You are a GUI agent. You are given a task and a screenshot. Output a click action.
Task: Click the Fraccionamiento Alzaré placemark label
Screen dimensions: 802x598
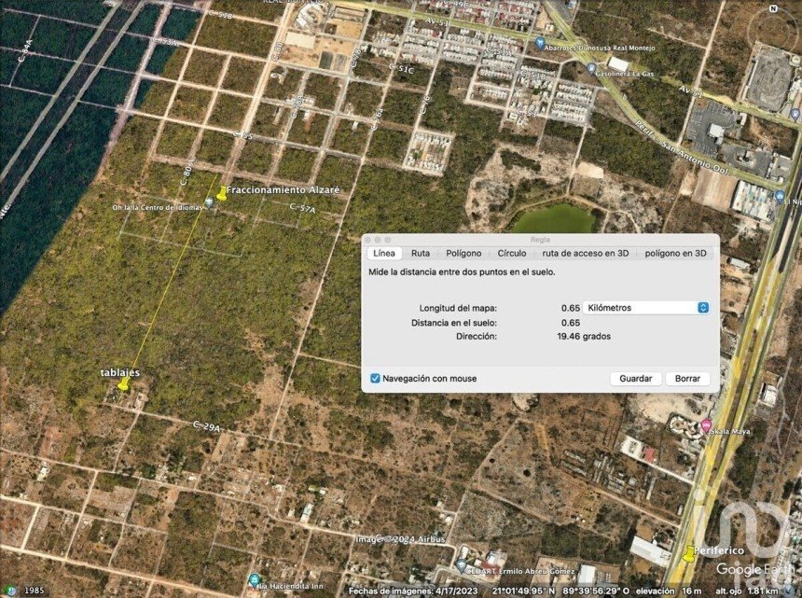coord(283,189)
